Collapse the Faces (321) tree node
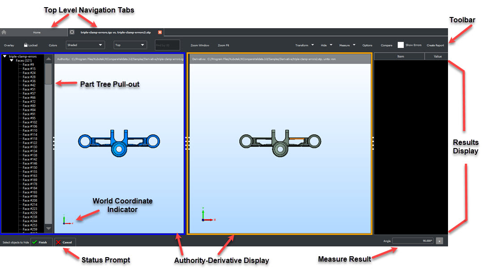 point(12,60)
